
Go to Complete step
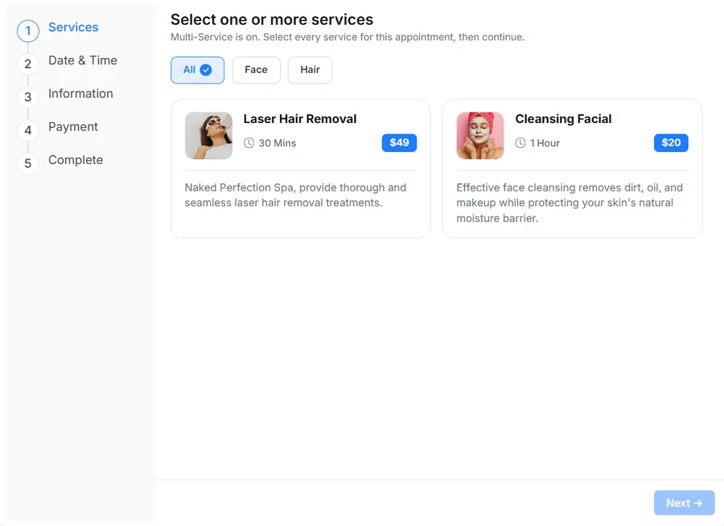pyautogui.click(x=76, y=160)
